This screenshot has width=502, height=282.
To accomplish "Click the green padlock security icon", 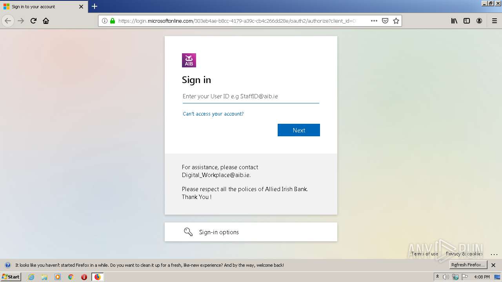I will pyautogui.click(x=113, y=21).
